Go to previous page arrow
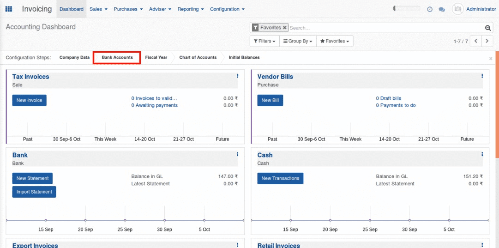 pos(476,41)
